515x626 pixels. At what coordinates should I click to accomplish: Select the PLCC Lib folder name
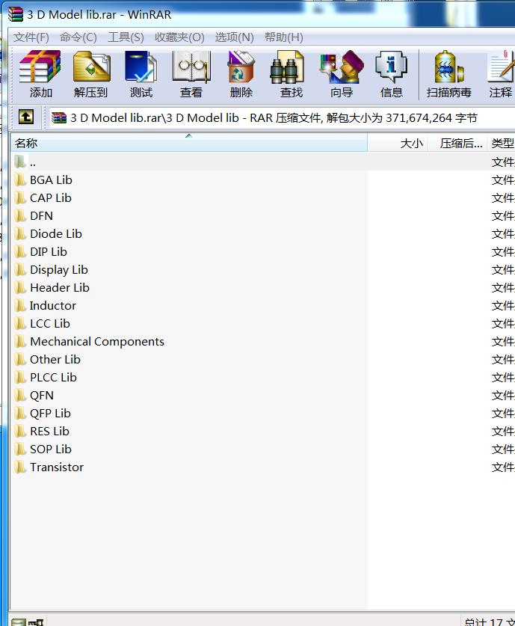point(54,377)
